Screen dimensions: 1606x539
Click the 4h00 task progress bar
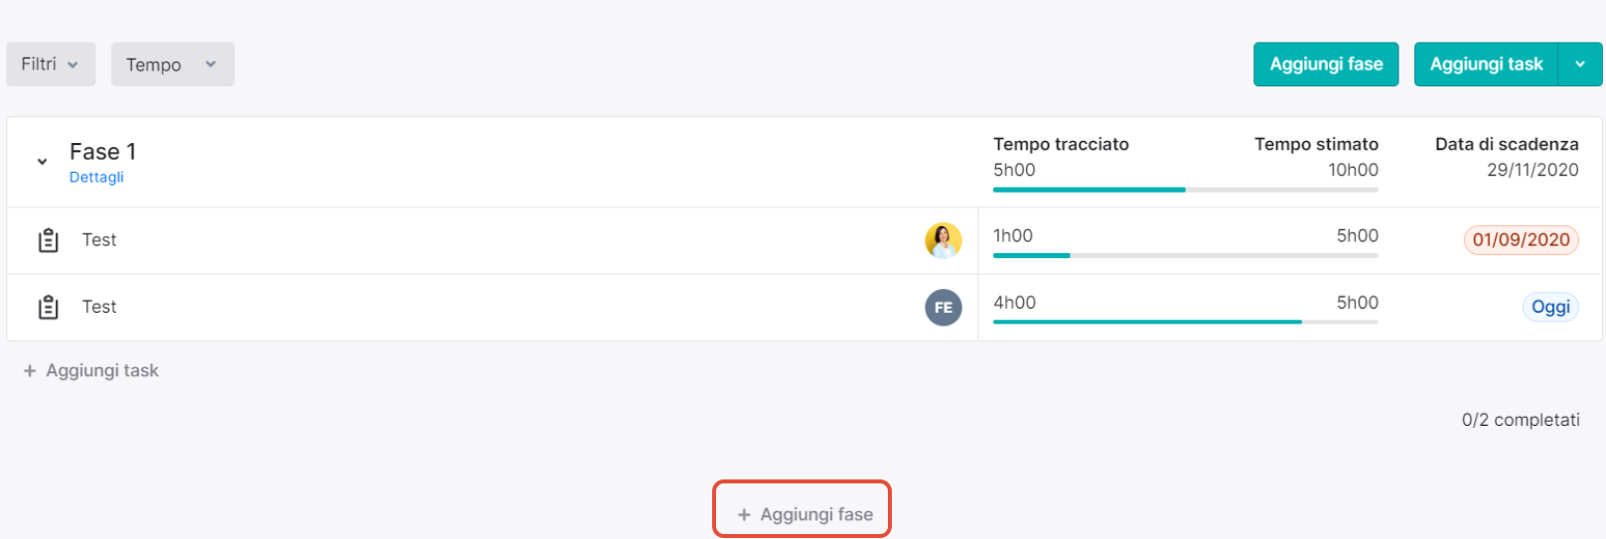coord(1186,322)
